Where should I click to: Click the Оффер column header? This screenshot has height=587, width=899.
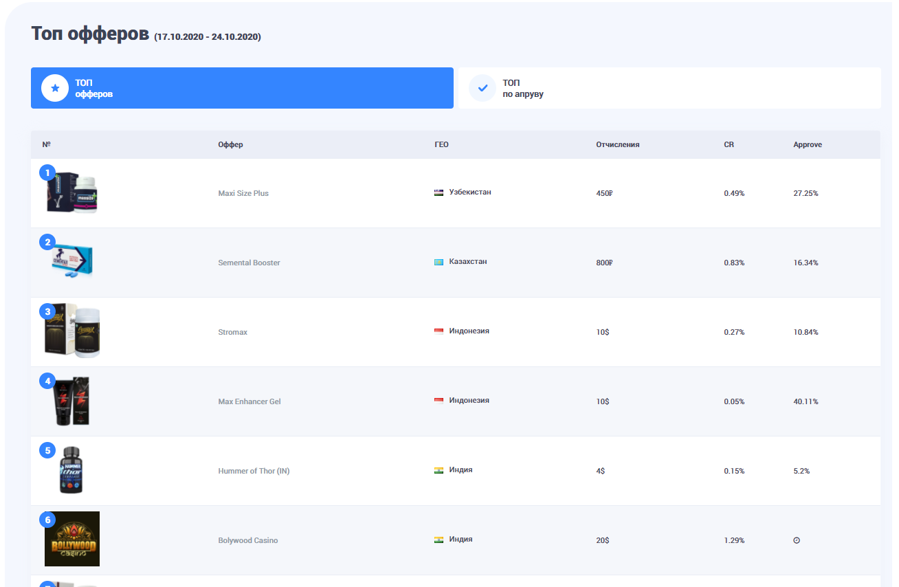click(x=230, y=144)
